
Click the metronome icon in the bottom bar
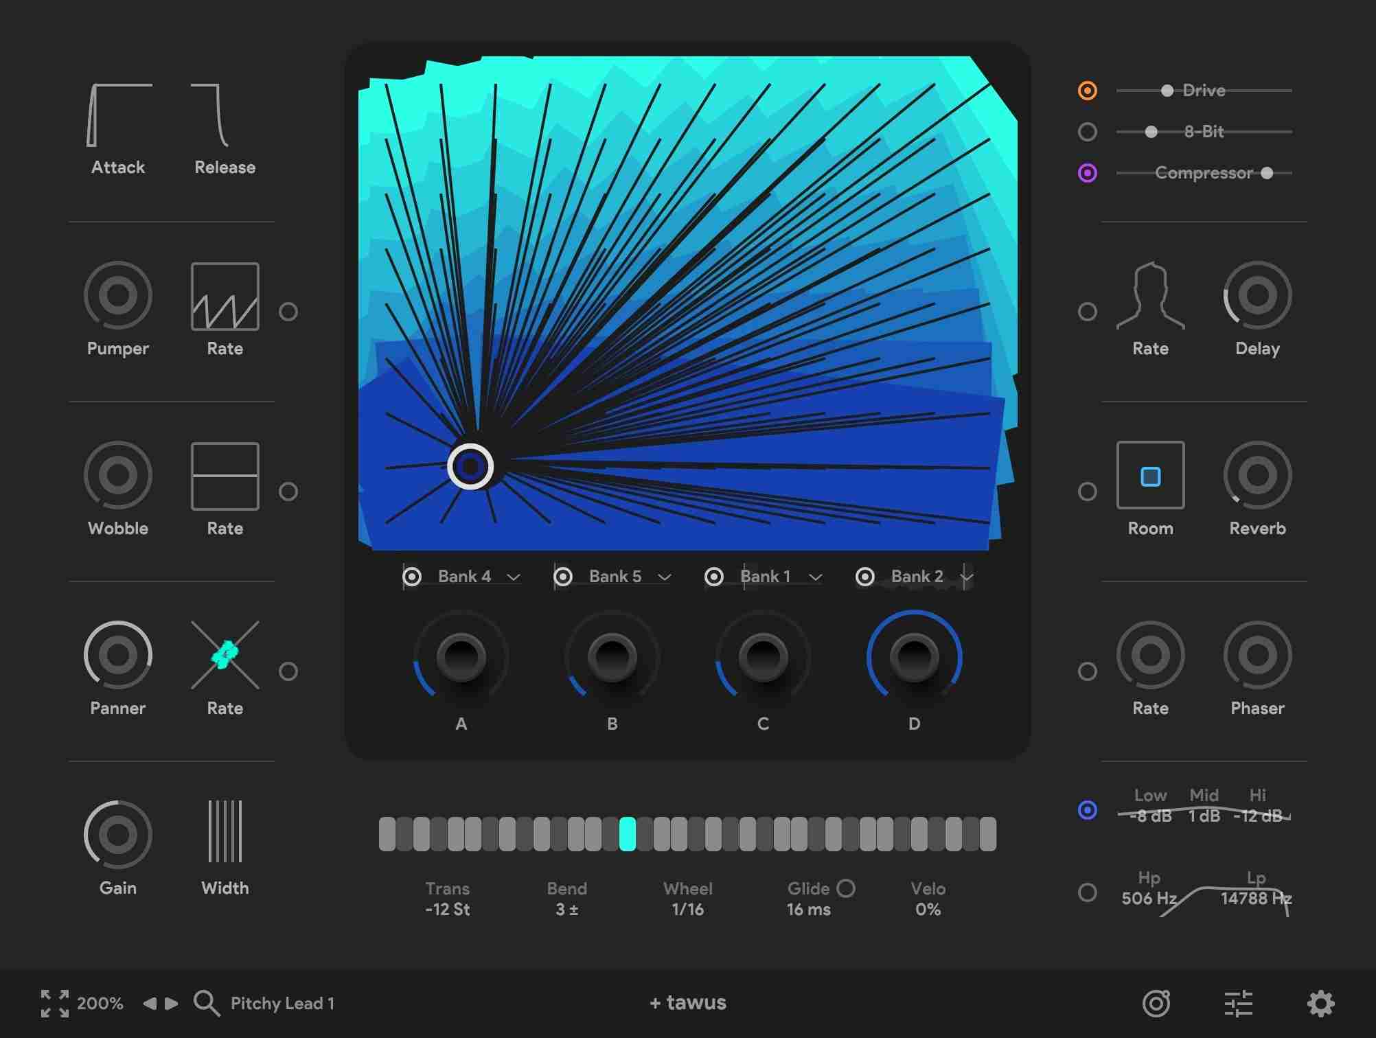tap(1156, 1002)
